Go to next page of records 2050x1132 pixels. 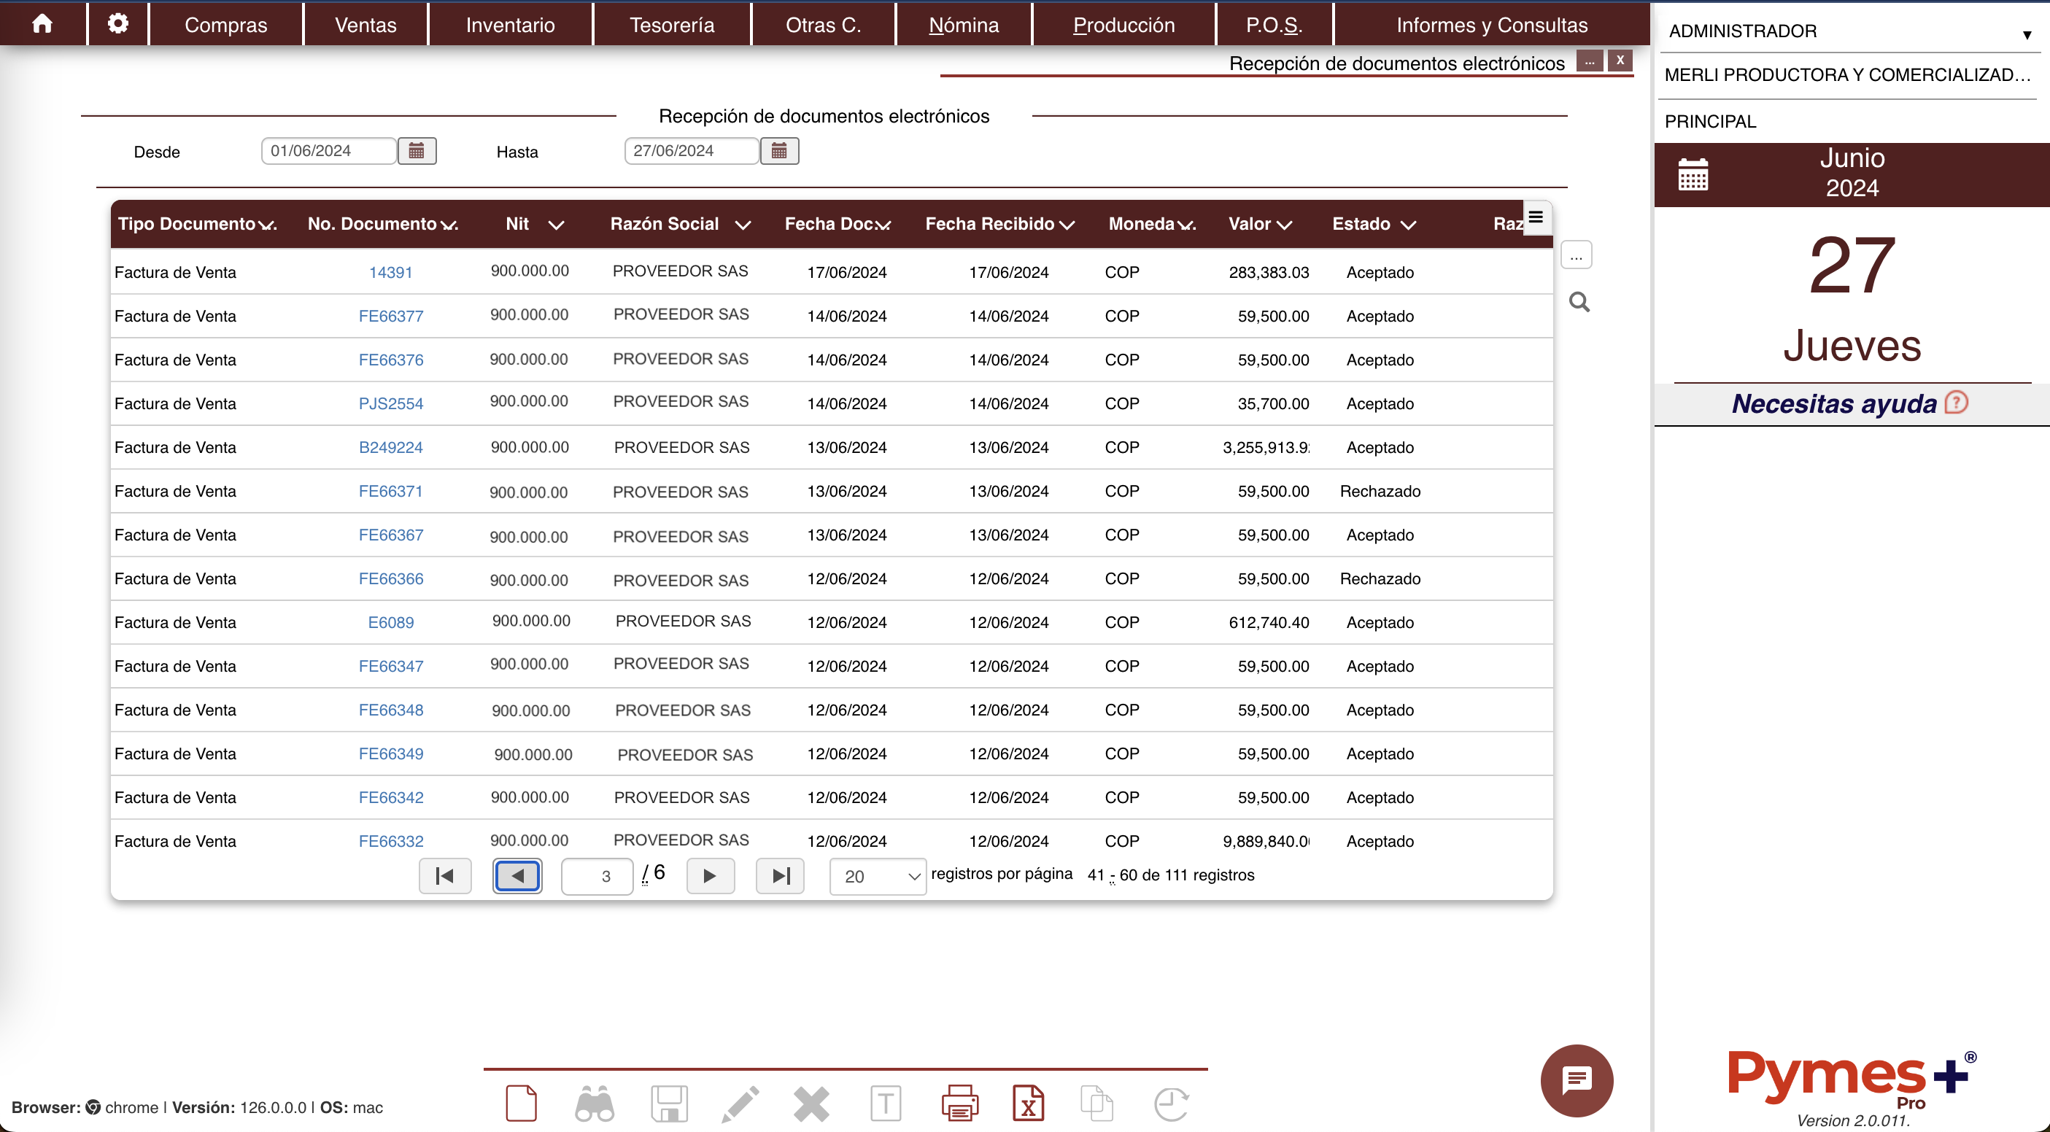coord(710,876)
